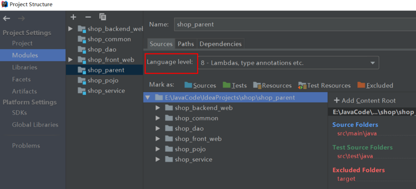The width and height of the screenshot is (416, 189).
Task: Mark folder as Sources
Action: click(x=200, y=85)
